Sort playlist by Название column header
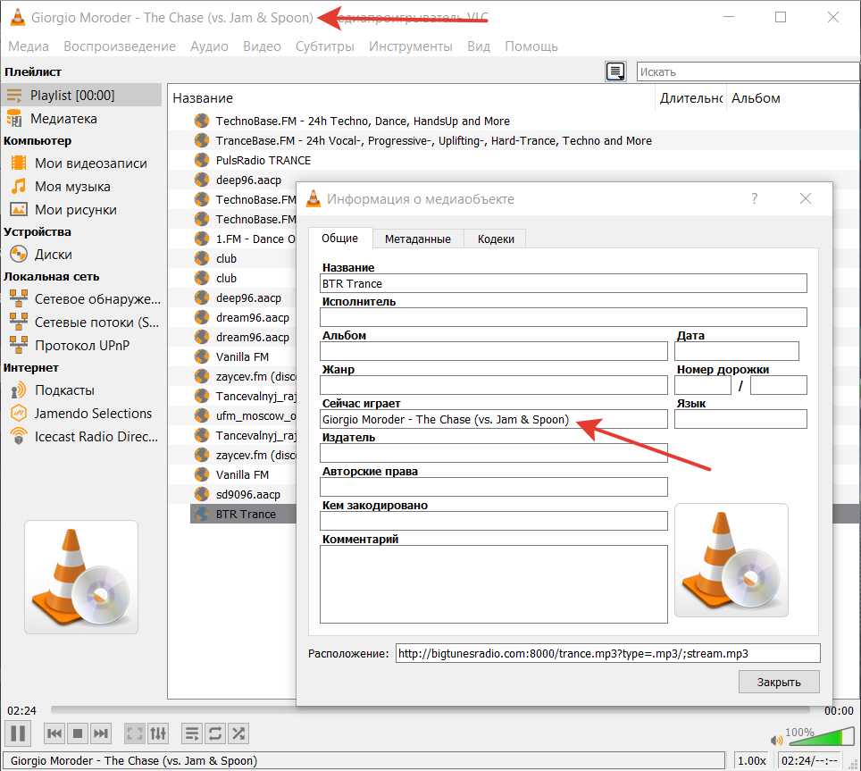This screenshot has width=861, height=771. coord(412,97)
